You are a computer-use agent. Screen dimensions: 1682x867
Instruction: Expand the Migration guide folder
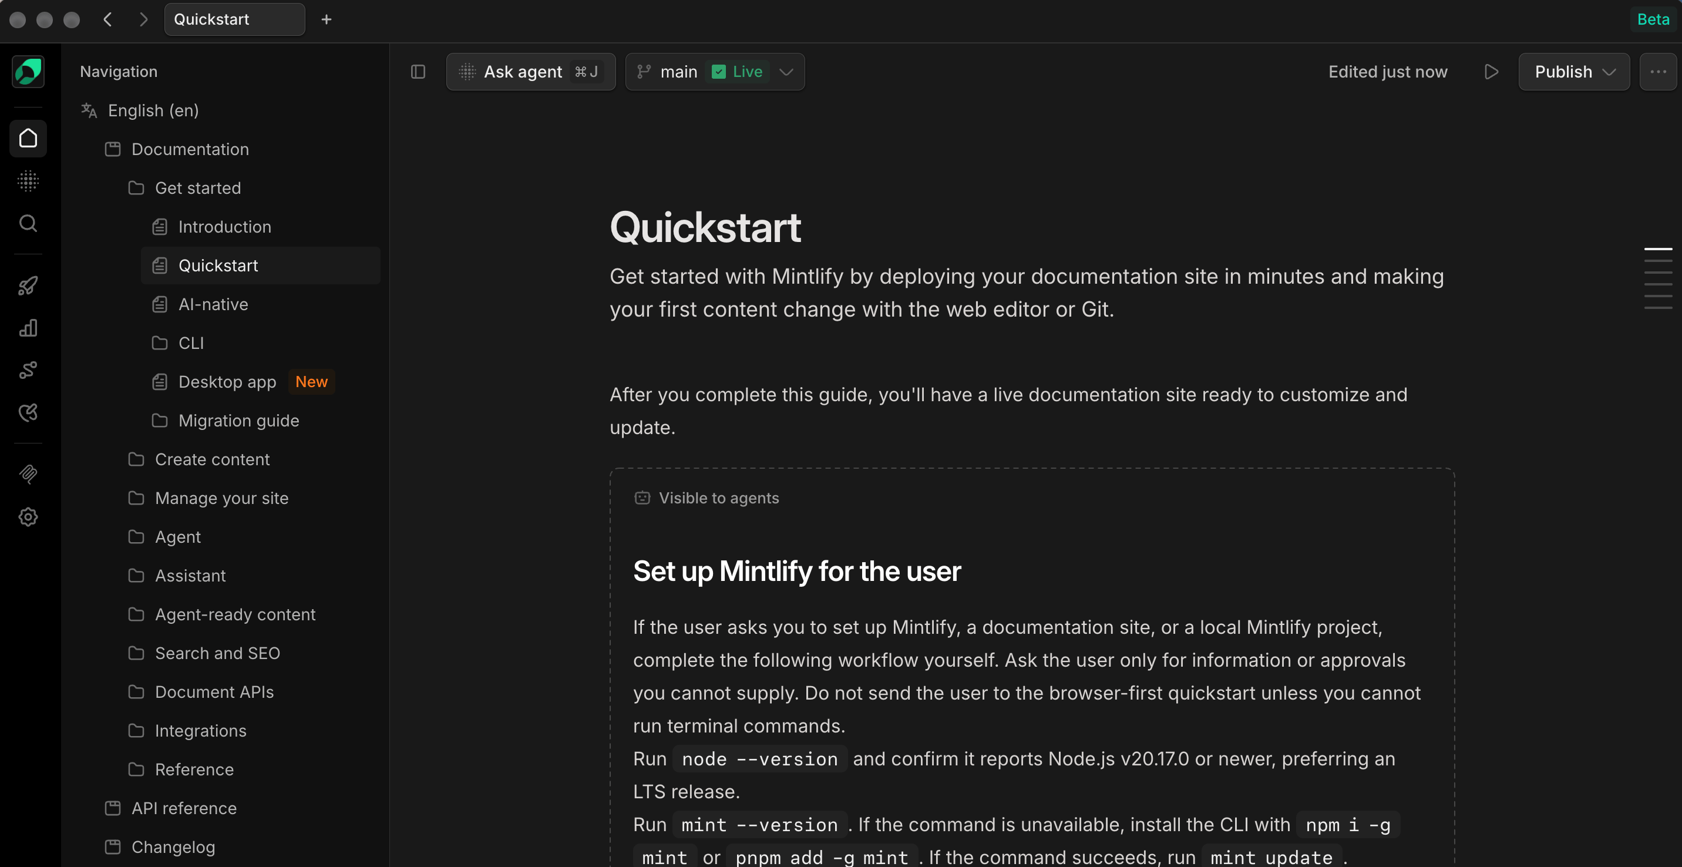point(226,421)
